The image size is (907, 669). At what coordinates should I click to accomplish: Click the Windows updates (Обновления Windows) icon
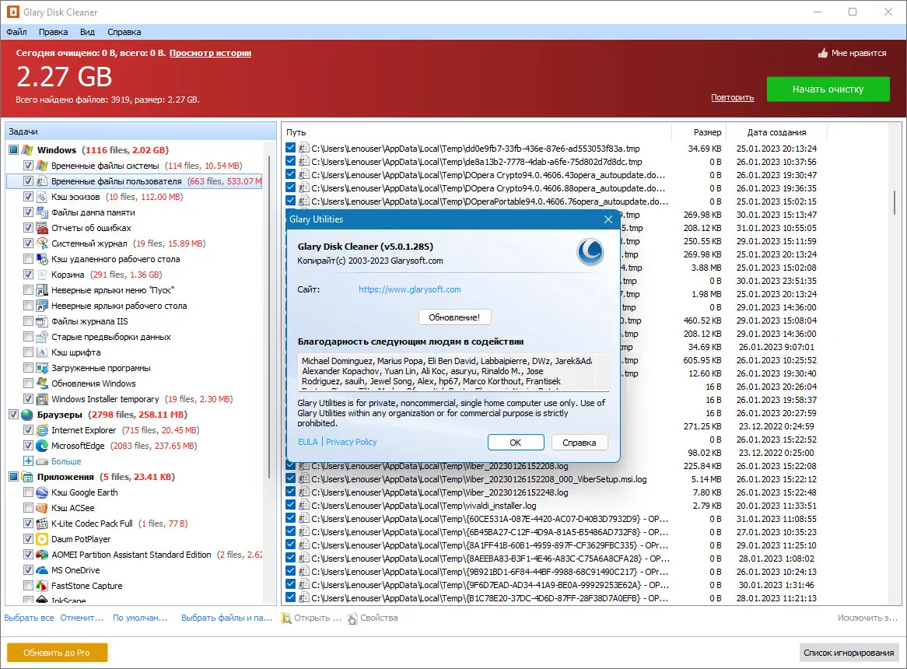42,384
